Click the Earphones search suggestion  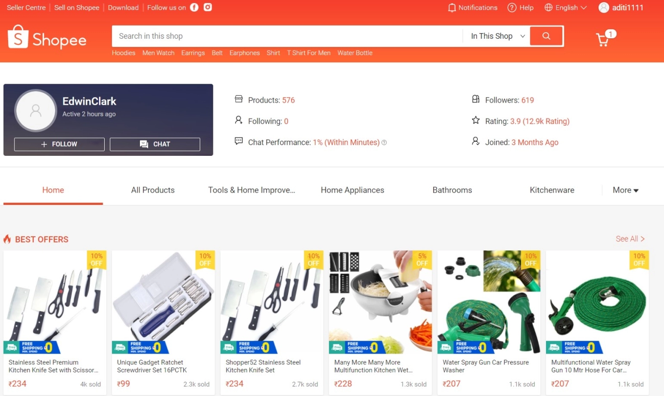point(245,53)
